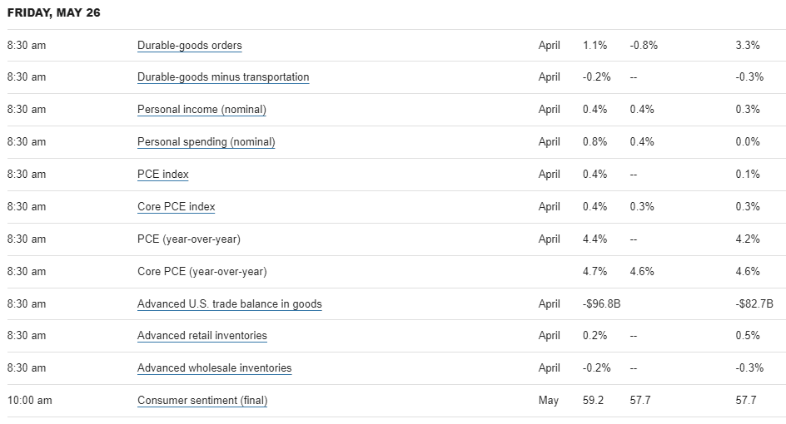Open Personal income (nominal) report
The image size is (786, 424).
click(201, 109)
